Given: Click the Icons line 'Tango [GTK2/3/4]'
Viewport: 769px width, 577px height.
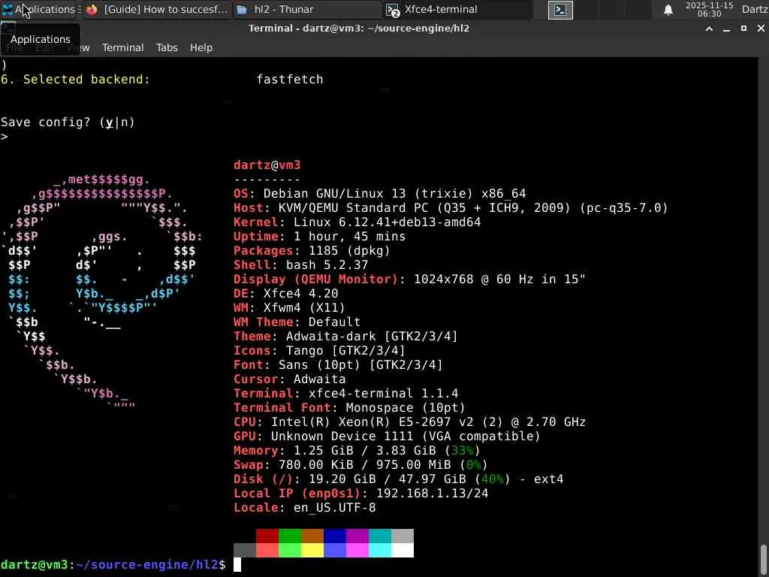Looking at the screenshot, I should 319,350.
